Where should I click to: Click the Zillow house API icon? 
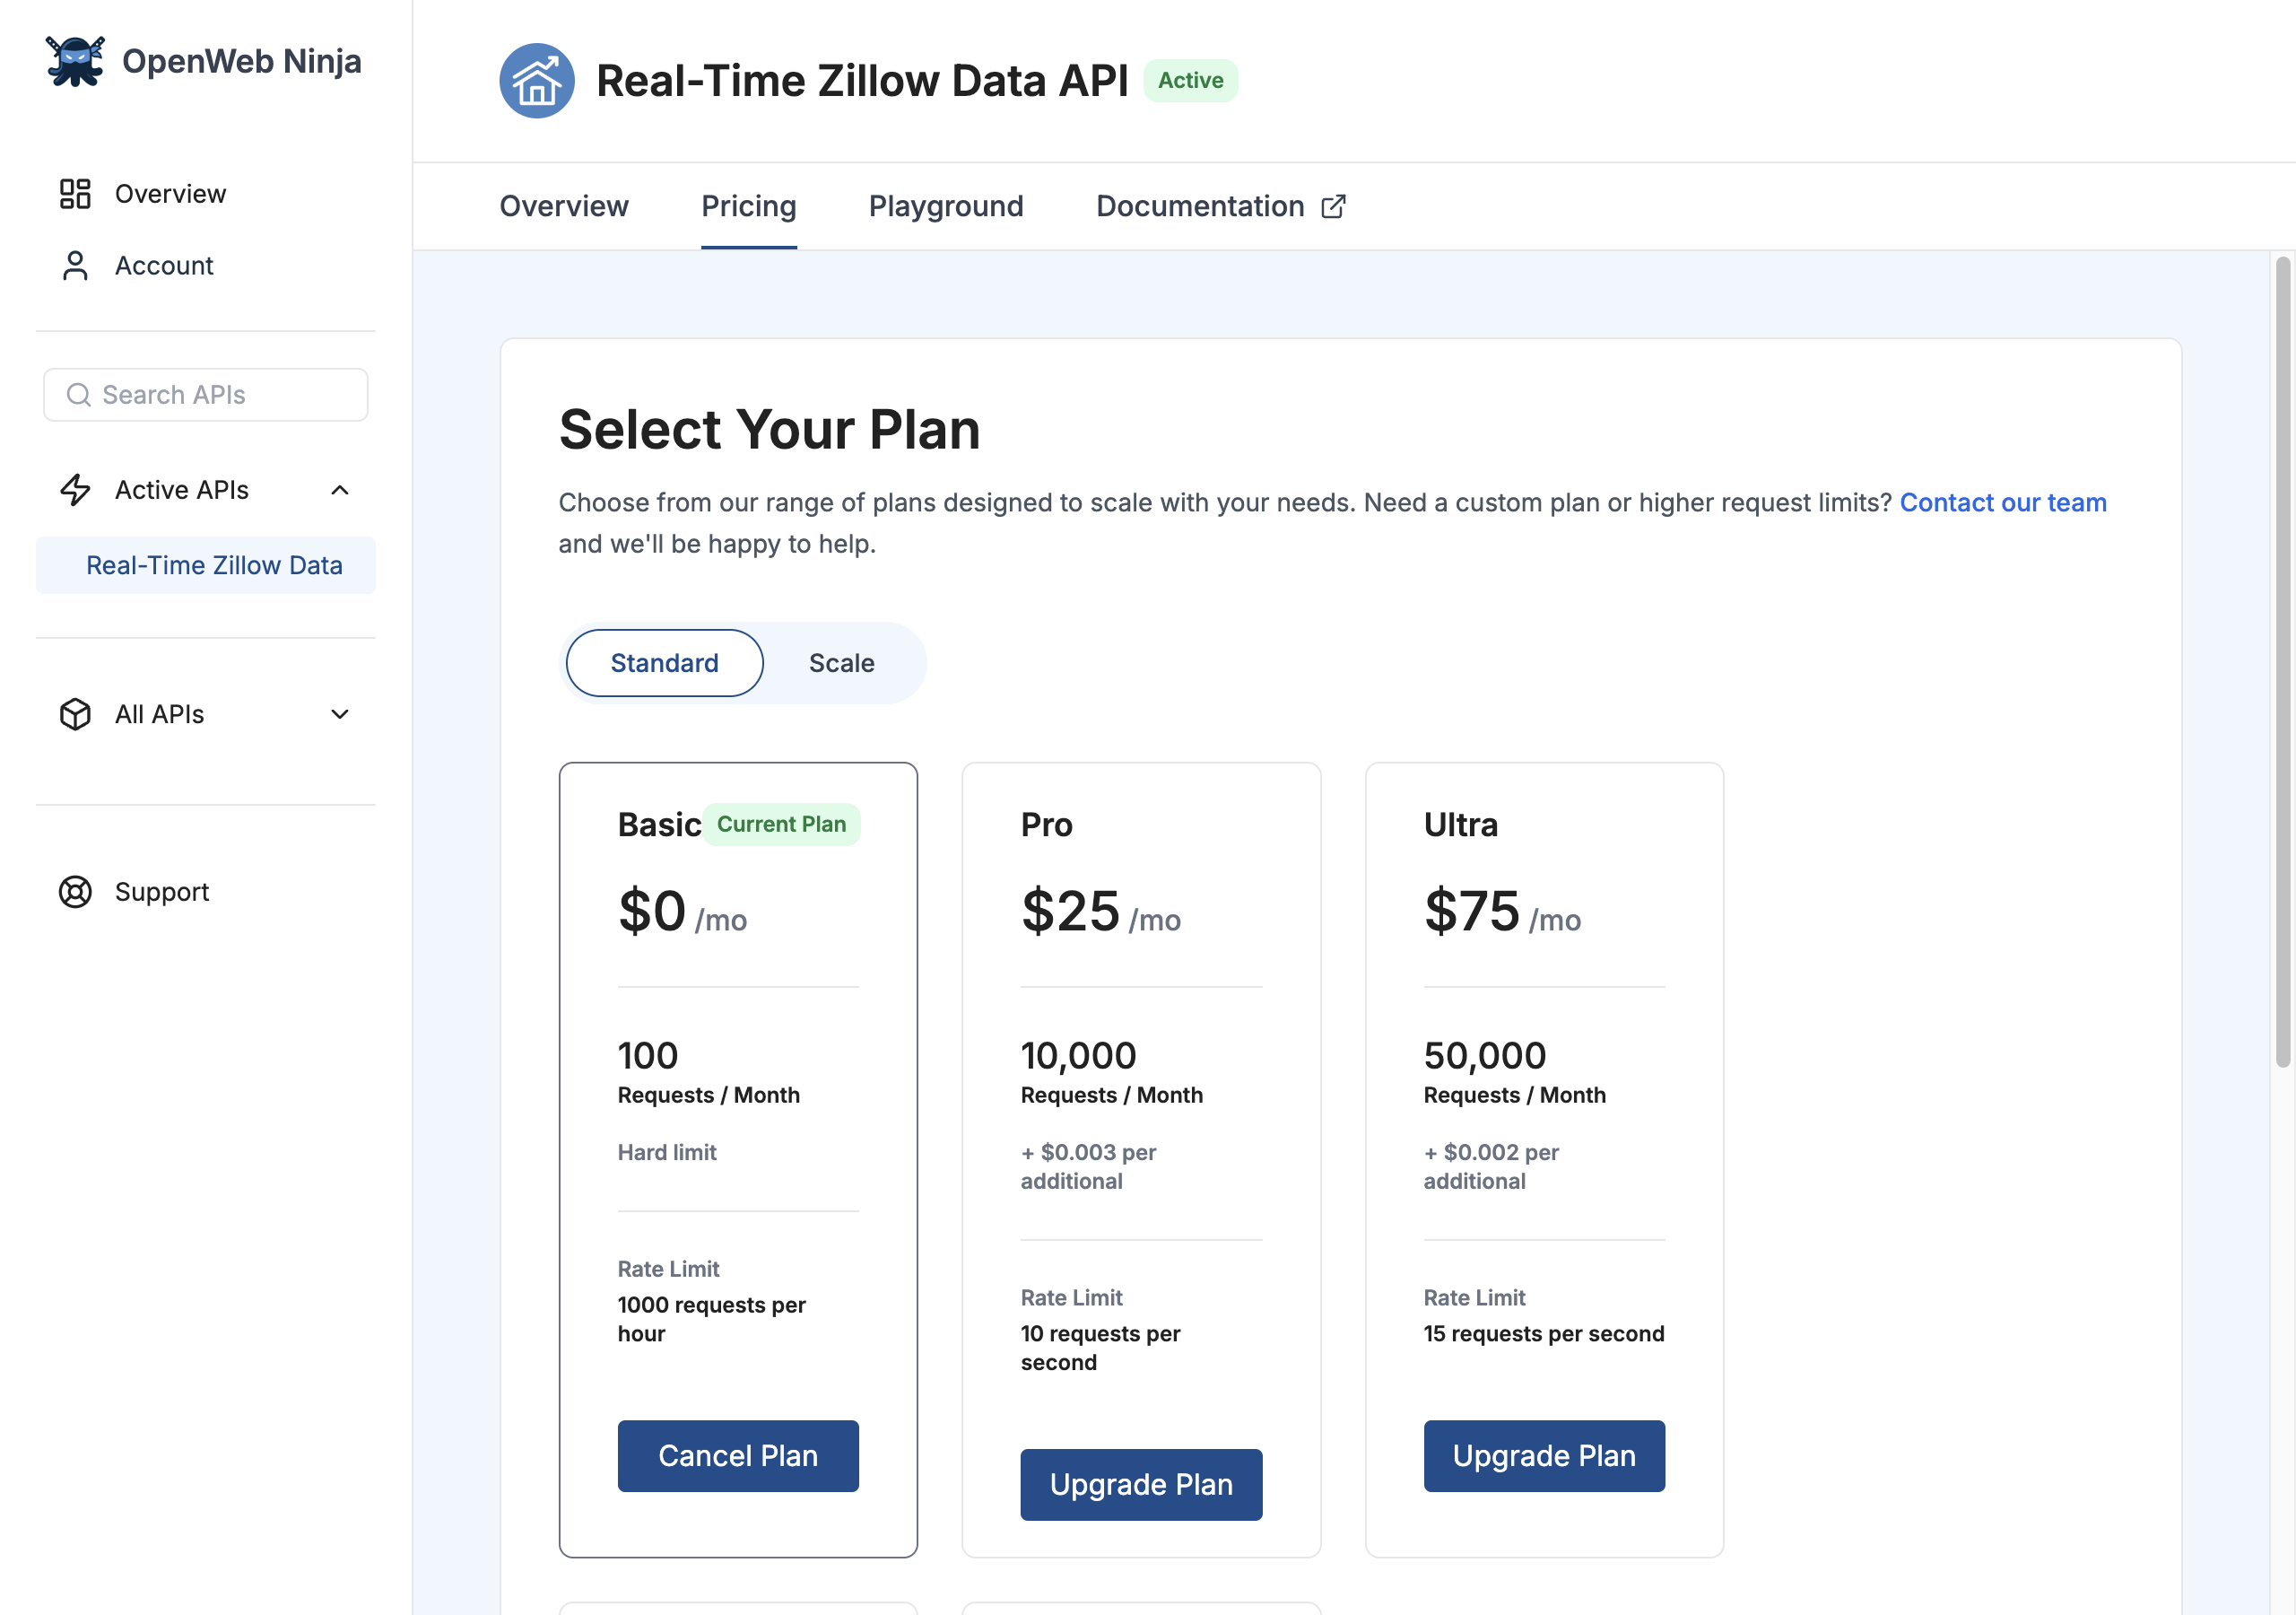537,81
